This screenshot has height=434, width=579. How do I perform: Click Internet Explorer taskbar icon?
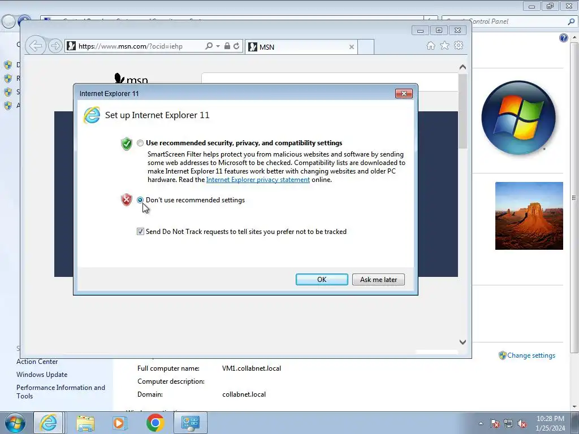click(x=49, y=423)
